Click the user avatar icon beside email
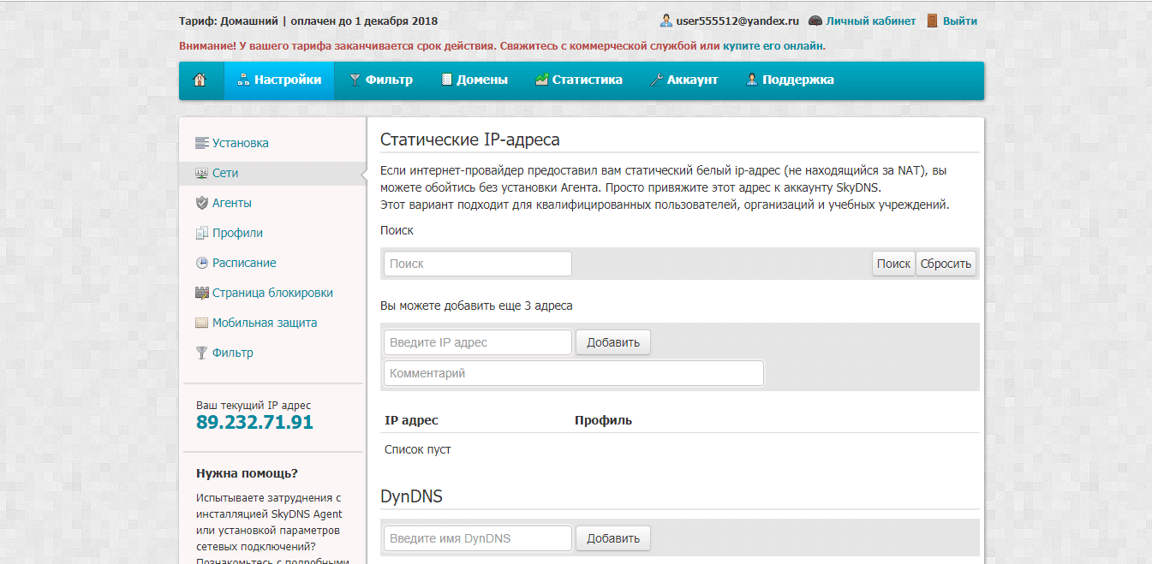 click(x=666, y=21)
